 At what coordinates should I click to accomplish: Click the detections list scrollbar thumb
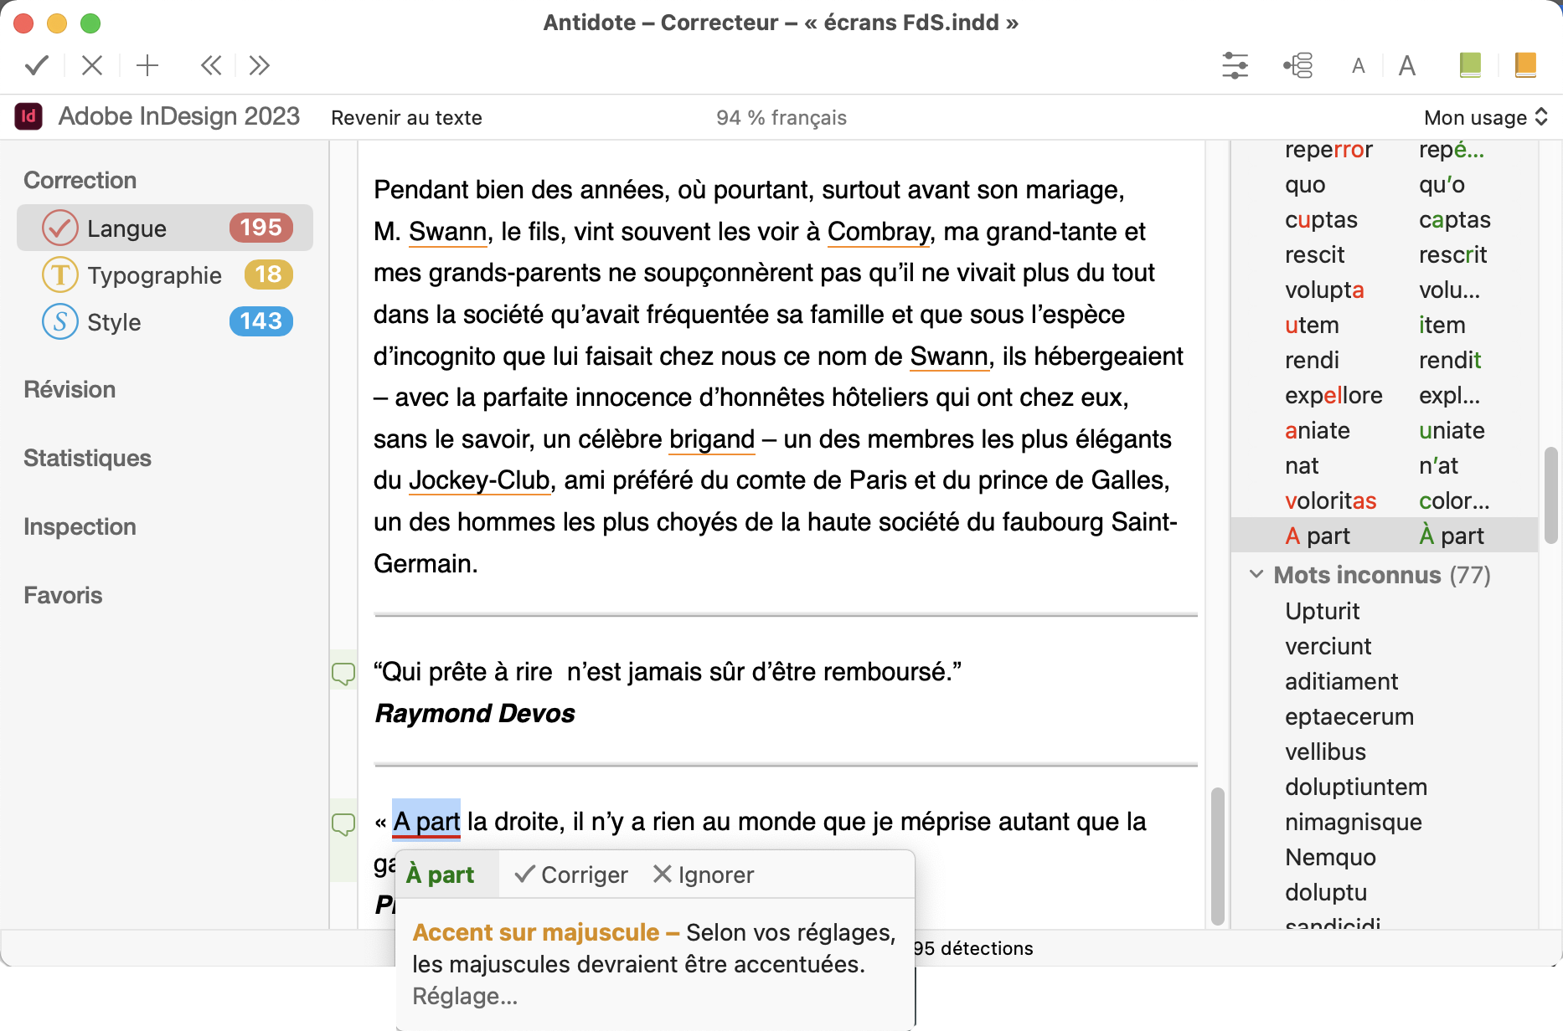(1550, 495)
